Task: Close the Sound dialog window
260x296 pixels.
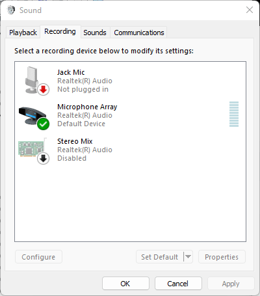Action: [x=250, y=10]
